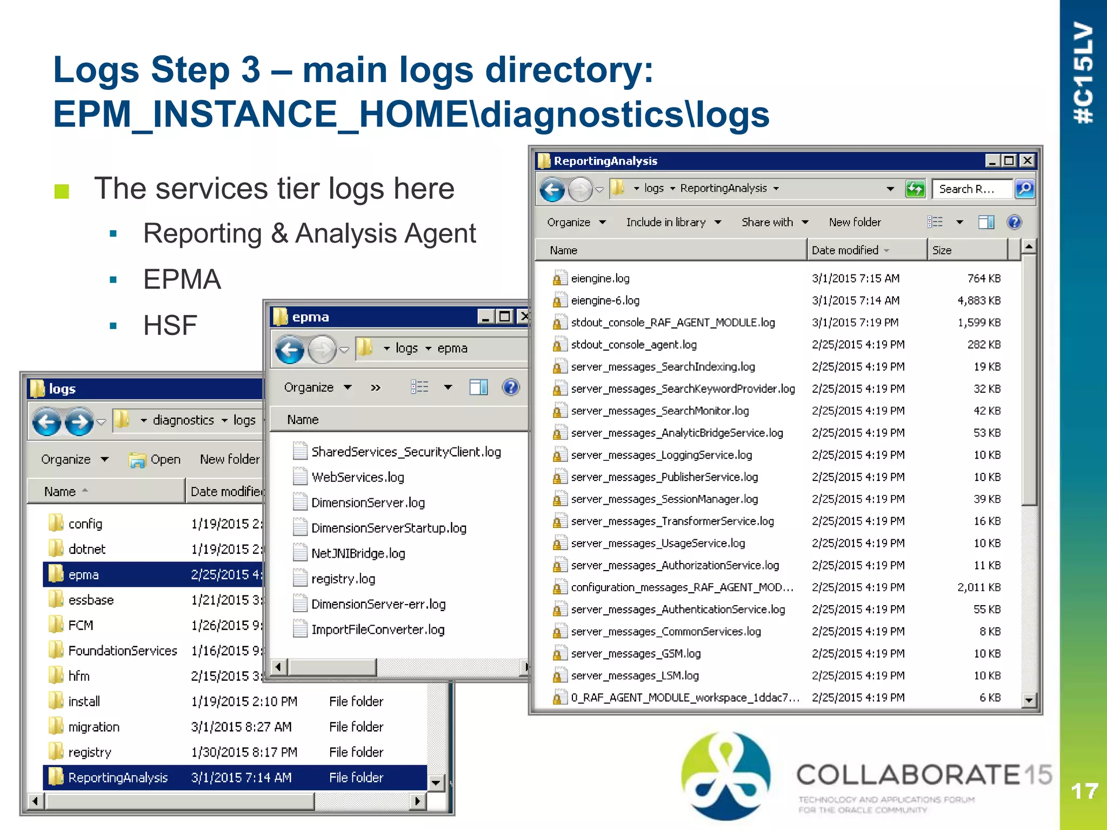Select DimensionServerStartup.log file
This screenshot has width=1107, height=830.
coord(389,528)
